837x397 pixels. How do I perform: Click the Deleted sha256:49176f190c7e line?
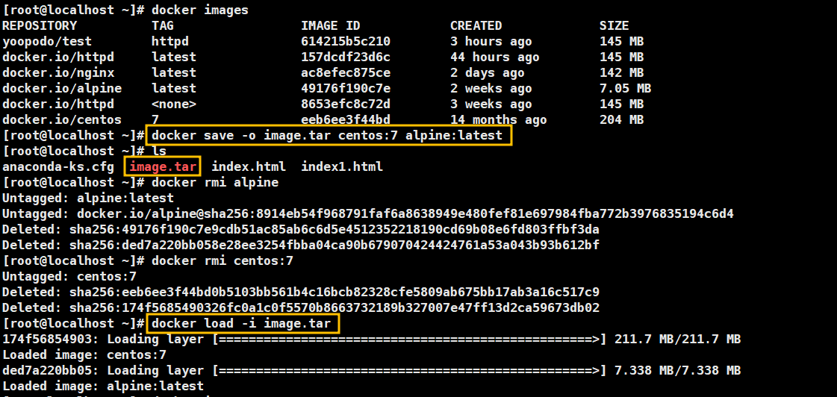click(x=301, y=229)
